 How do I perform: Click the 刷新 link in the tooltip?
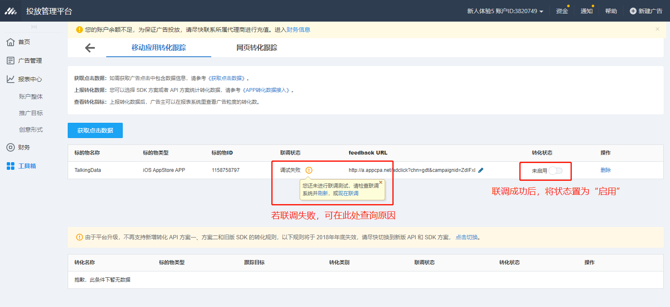(x=323, y=194)
